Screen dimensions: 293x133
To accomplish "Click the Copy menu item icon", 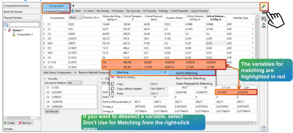I will (113, 84).
